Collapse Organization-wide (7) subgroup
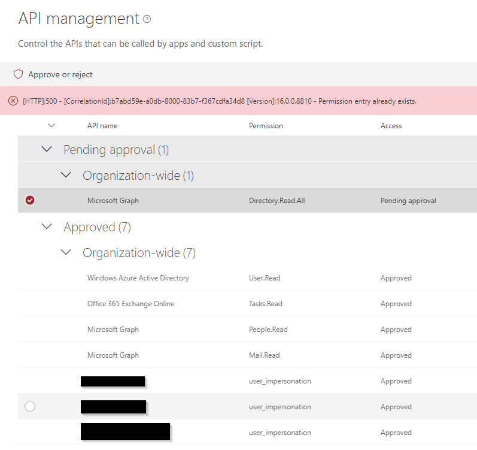477x450 pixels. tap(66, 252)
